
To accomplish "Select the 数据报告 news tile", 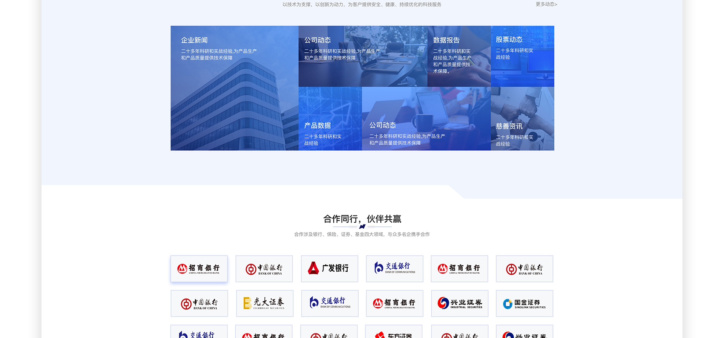I will (459, 56).
